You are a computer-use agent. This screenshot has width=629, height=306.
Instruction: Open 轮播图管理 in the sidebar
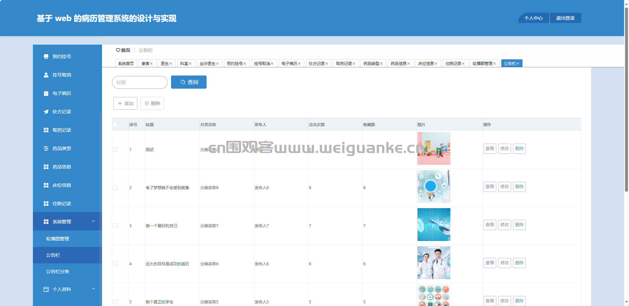coord(67,239)
